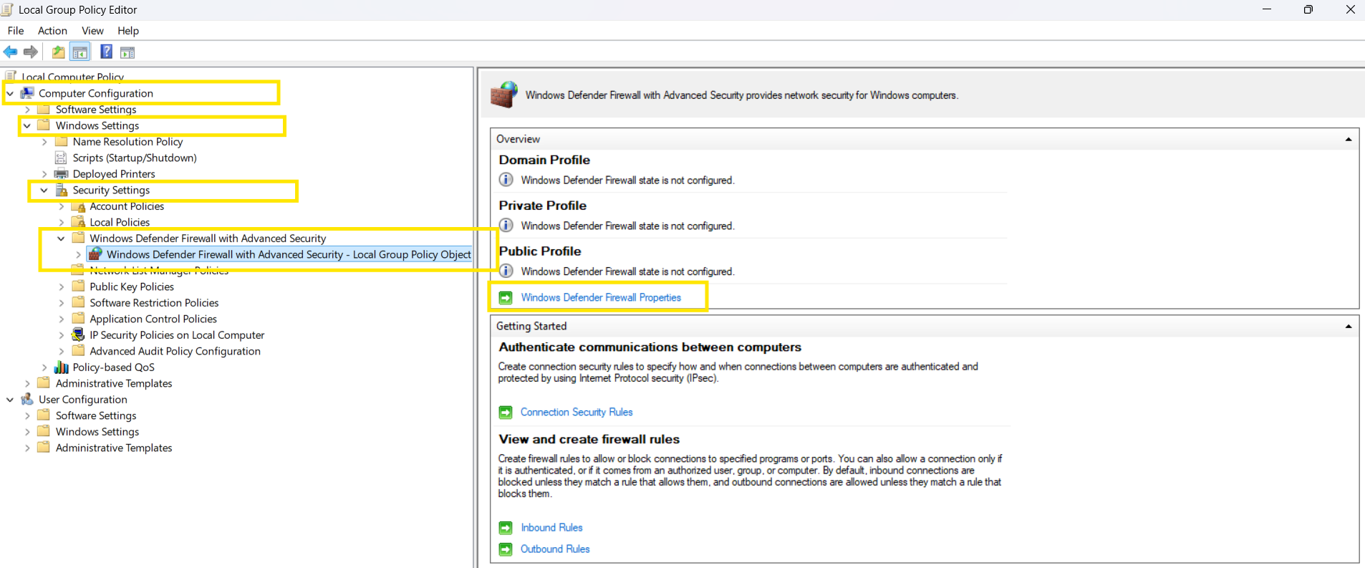Screen dimensions: 1365x568
Task: Select the Application Control Policies tree row
Action: point(153,319)
